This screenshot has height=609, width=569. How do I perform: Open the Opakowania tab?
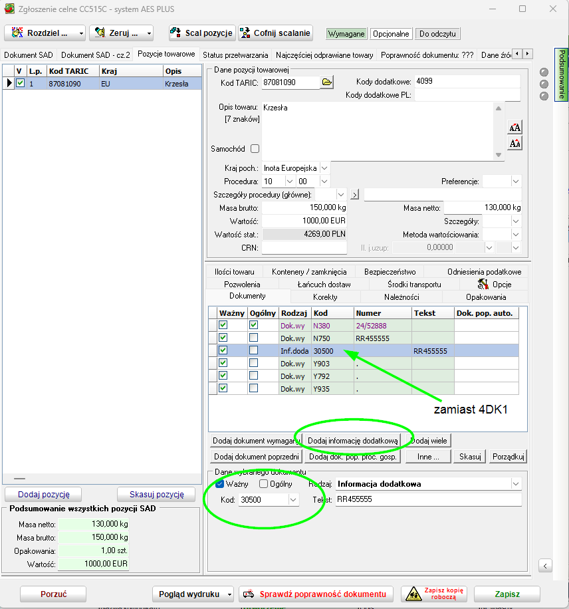[x=485, y=297]
